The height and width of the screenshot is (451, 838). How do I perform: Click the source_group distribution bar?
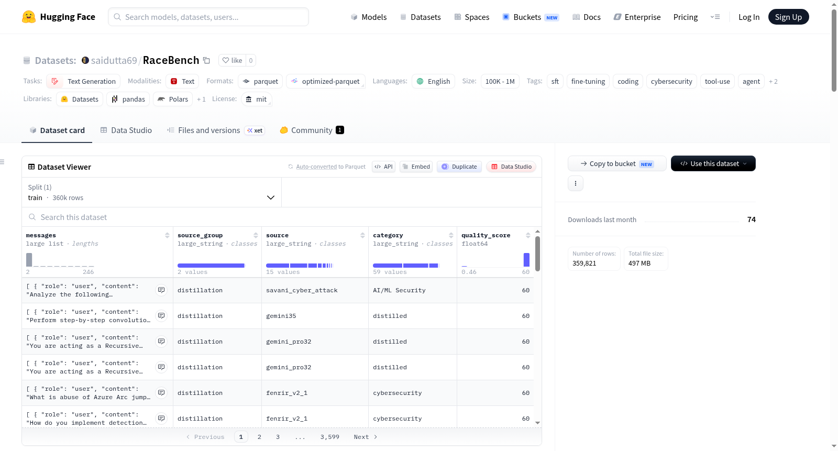point(211,266)
